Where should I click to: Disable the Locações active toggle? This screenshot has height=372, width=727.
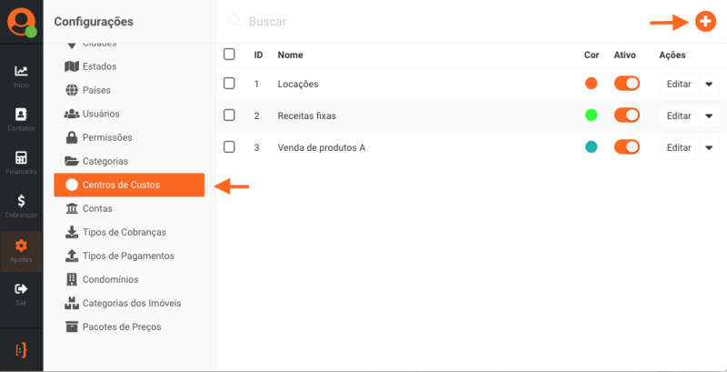[x=627, y=84]
